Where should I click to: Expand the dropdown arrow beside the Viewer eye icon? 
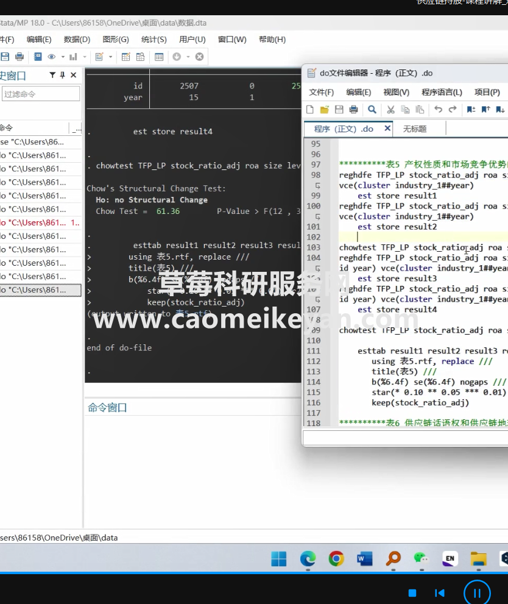(x=63, y=57)
